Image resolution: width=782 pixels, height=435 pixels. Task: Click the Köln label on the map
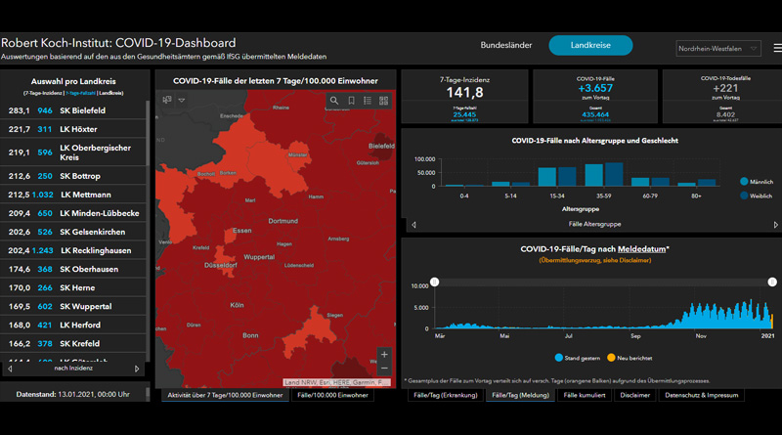[x=237, y=305]
